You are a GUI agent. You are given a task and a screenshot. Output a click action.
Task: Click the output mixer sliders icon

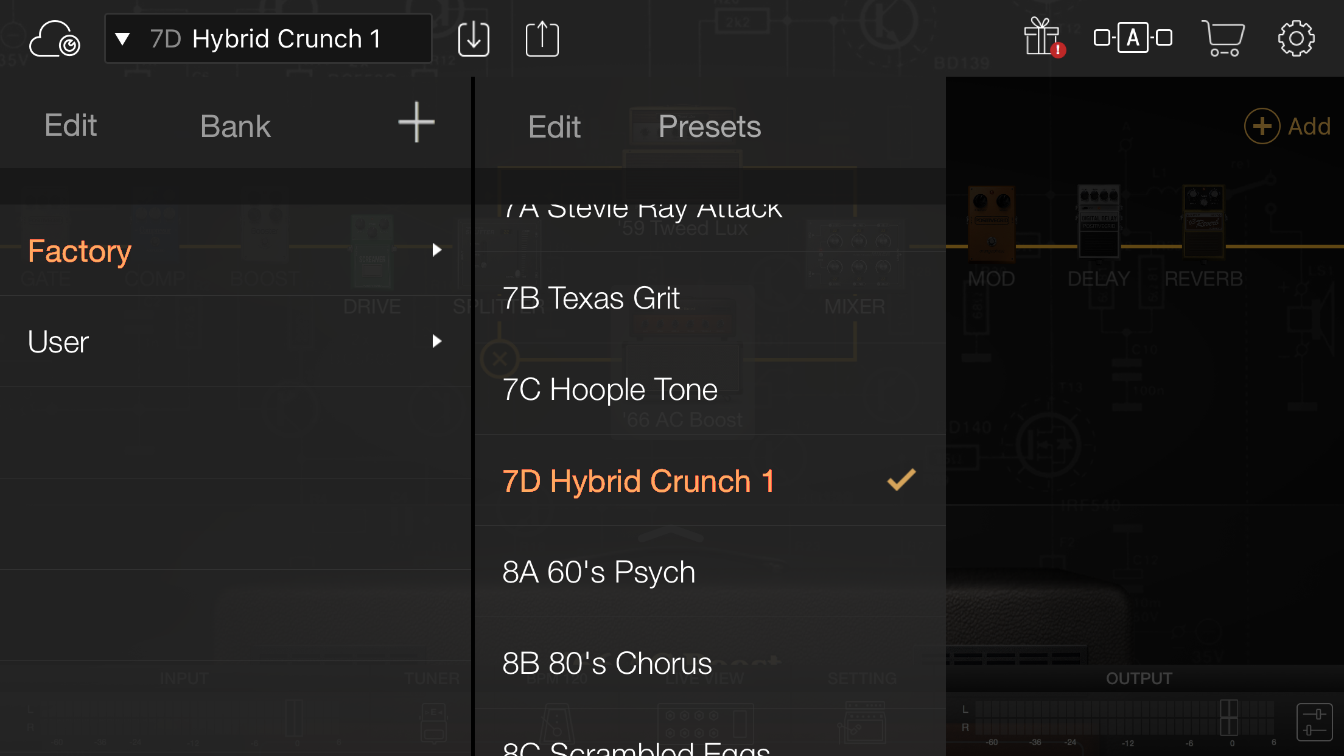pyautogui.click(x=1314, y=722)
